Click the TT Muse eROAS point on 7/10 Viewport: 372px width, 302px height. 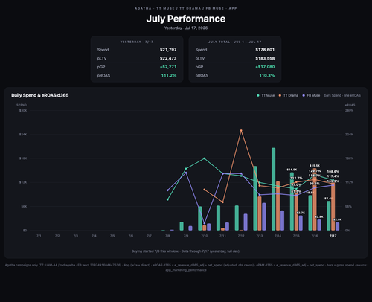(205, 158)
